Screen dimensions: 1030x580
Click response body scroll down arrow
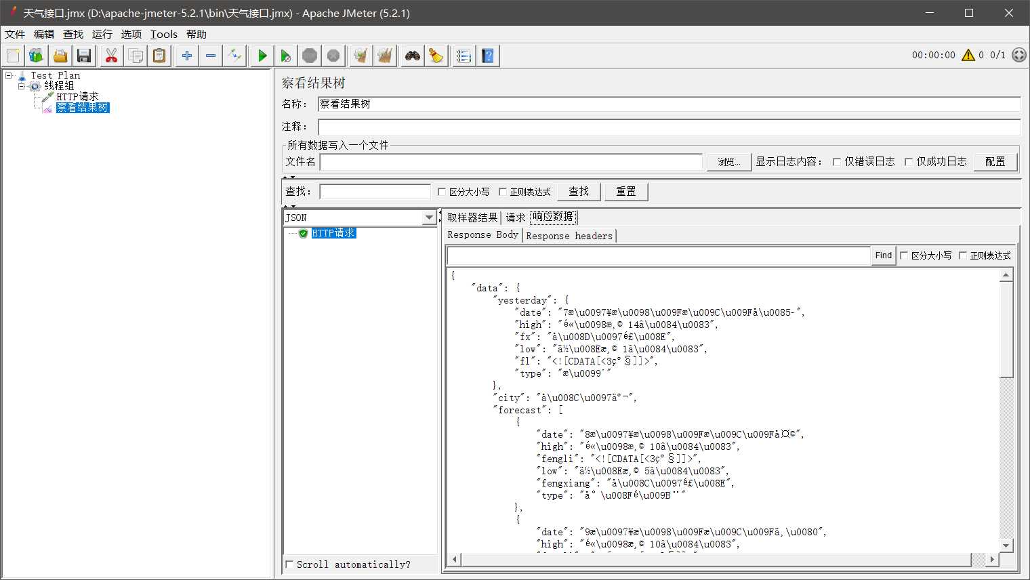coord(1006,545)
